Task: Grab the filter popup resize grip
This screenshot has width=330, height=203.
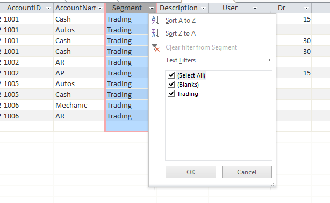Action: tap(272, 185)
